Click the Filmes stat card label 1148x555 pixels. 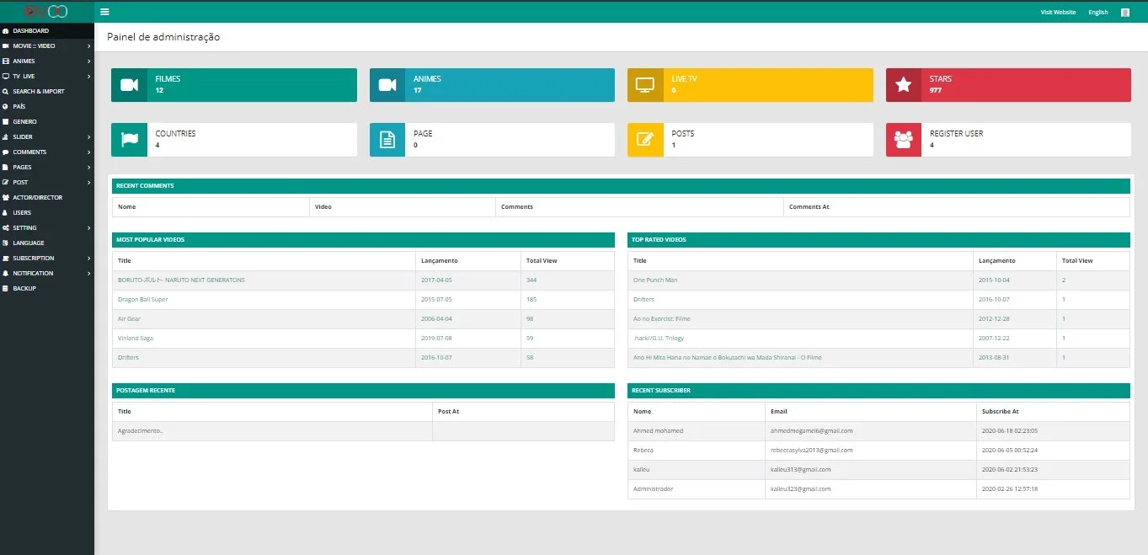point(168,79)
